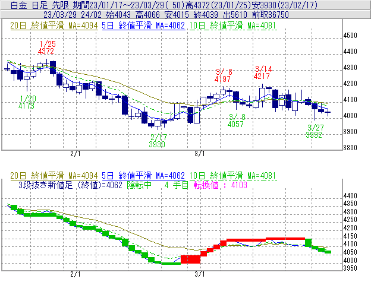Viewport: 371px width, 282px height.
Task: Click the 4500 price axis label on top chart
Action: tap(350, 36)
